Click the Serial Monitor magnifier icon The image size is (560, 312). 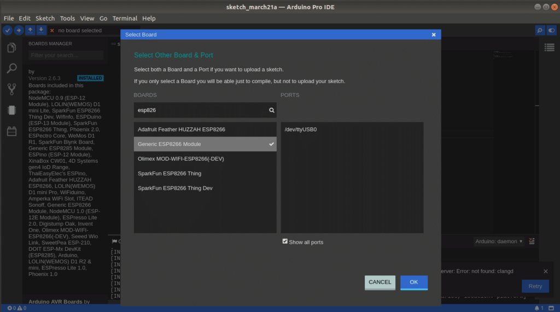(540, 31)
